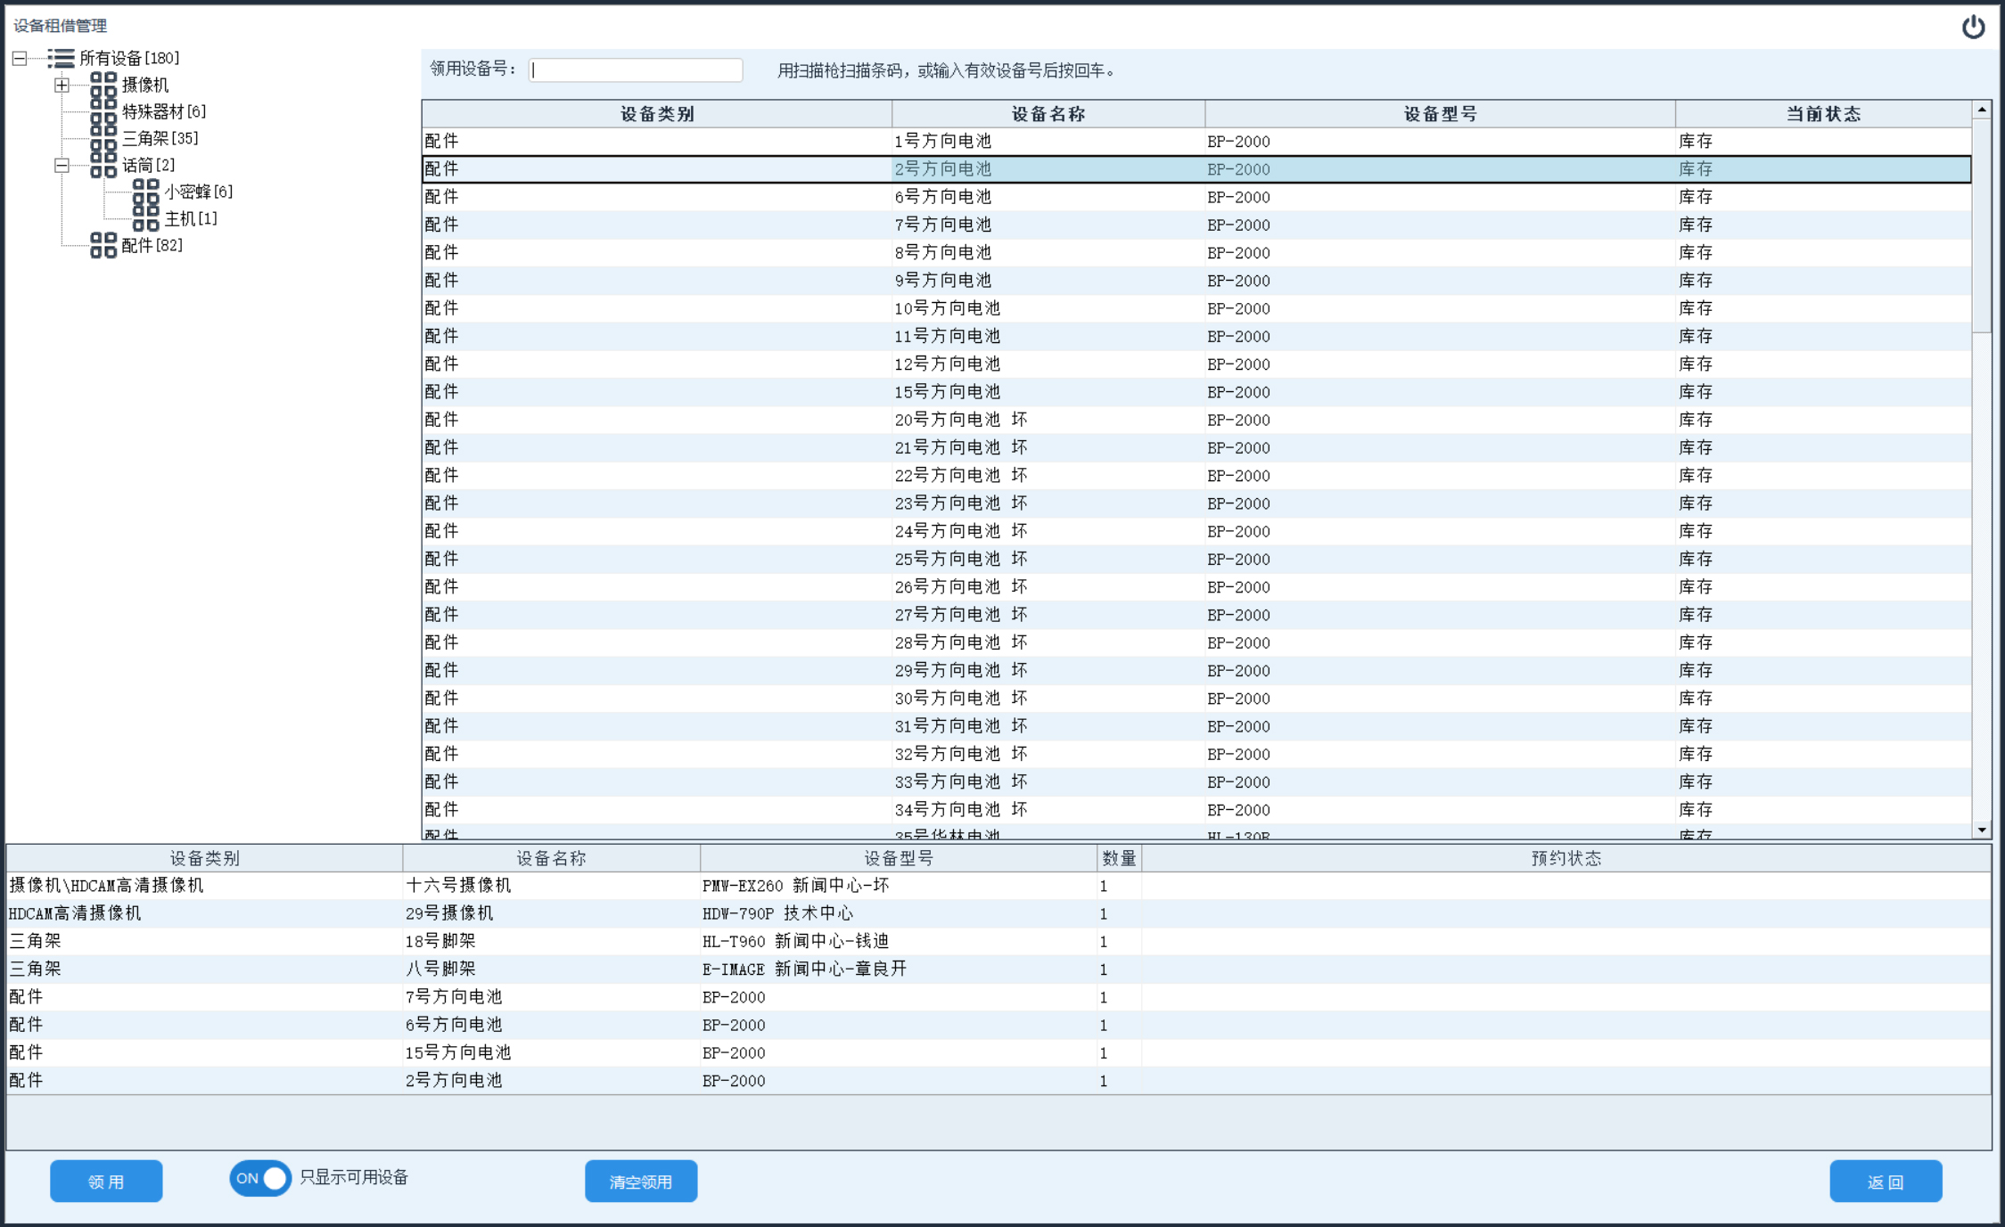Image resolution: width=2005 pixels, height=1227 pixels.
Task: Click the 领用设备号 input field
Action: [x=636, y=70]
